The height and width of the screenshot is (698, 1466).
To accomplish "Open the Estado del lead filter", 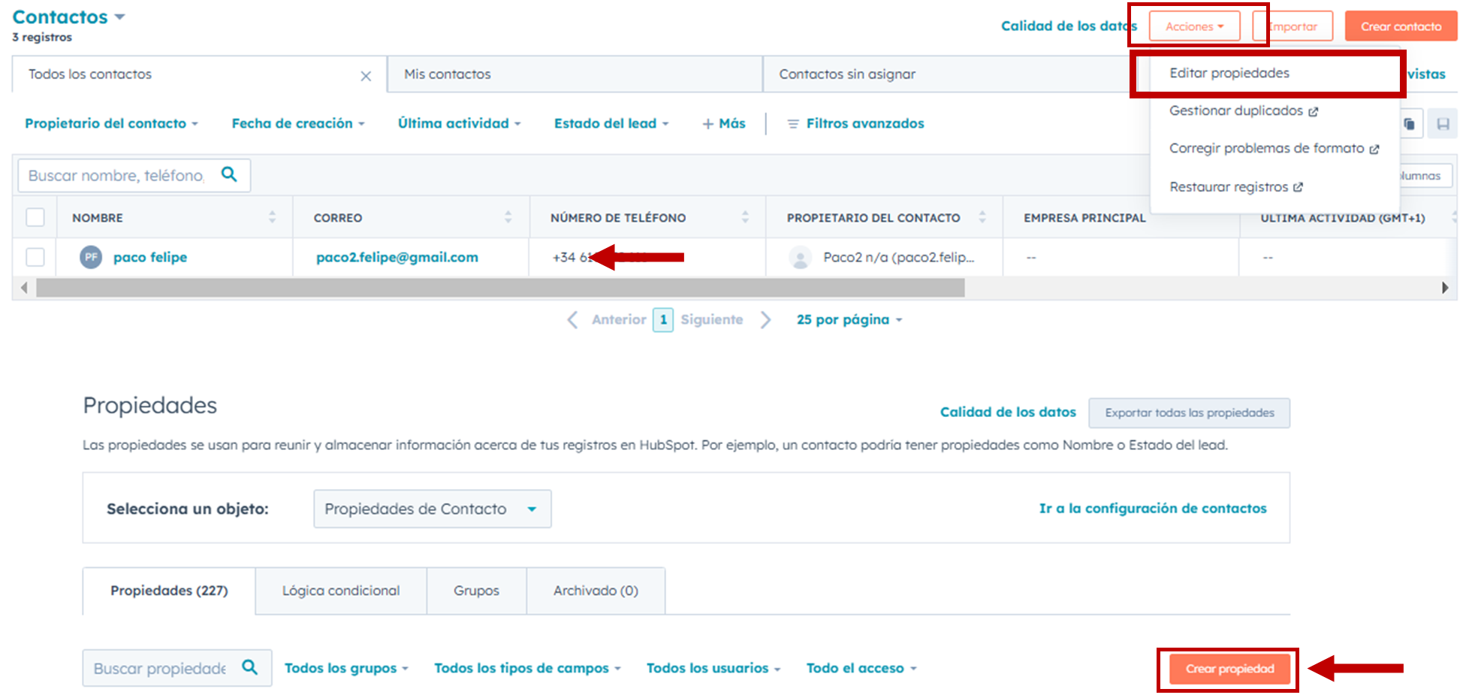I will click(611, 123).
